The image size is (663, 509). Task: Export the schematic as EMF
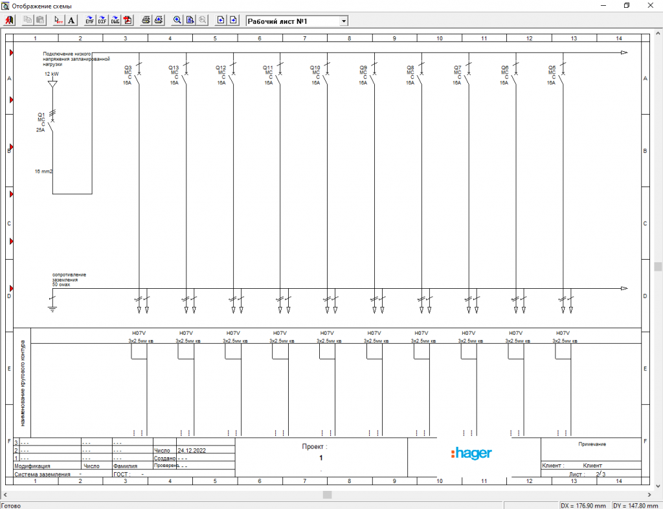click(90, 21)
